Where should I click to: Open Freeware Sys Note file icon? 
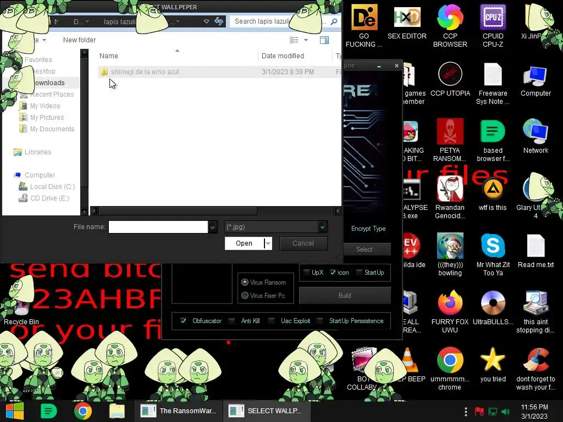pyautogui.click(x=493, y=84)
